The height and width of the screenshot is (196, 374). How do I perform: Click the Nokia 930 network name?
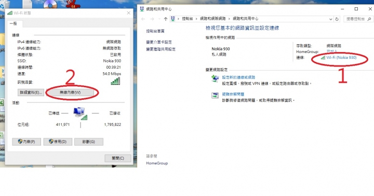click(221, 49)
